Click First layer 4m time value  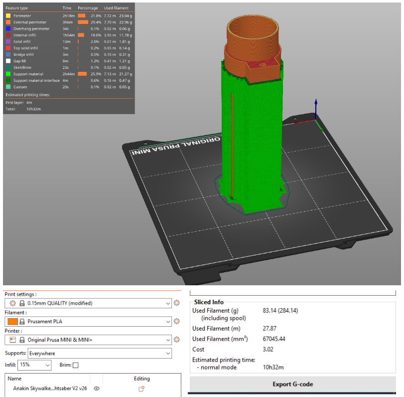click(x=29, y=102)
